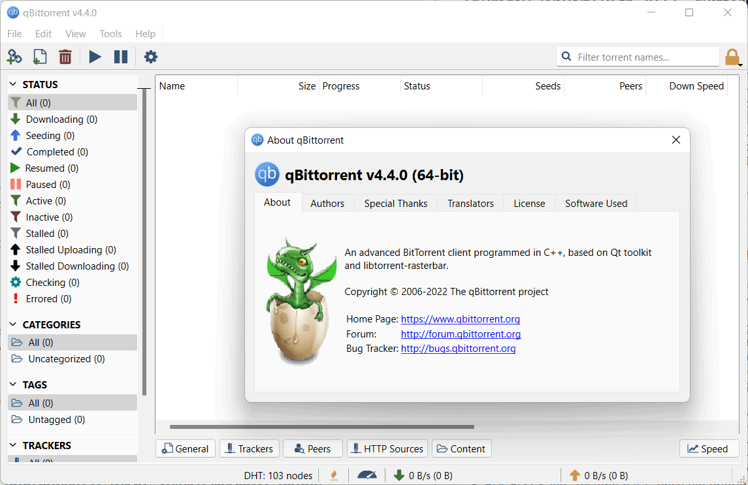The image size is (748, 485).
Task: Collapse the CATEGORIES section
Action: click(13, 324)
